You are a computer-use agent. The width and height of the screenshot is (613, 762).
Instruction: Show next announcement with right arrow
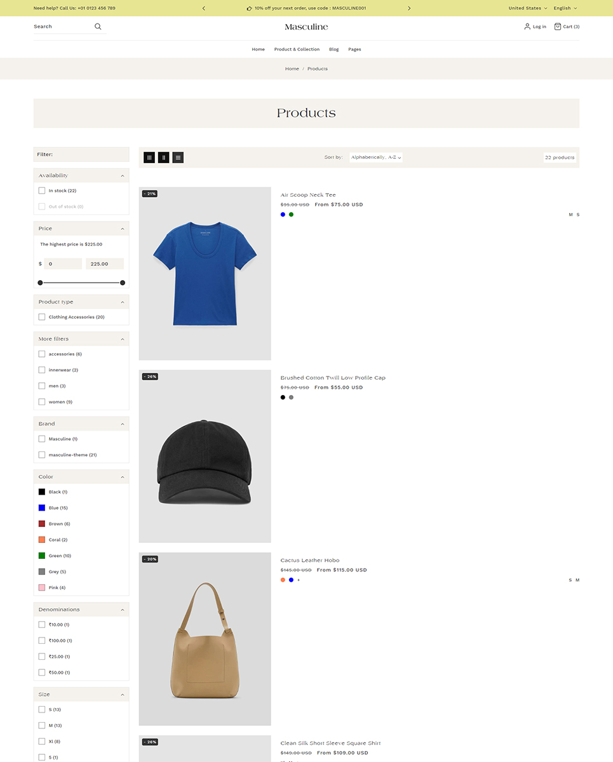click(409, 8)
